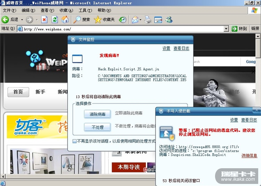Click the office wall posters photo
The width and height of the screenshot is (261, 186).
pos(55,161)
